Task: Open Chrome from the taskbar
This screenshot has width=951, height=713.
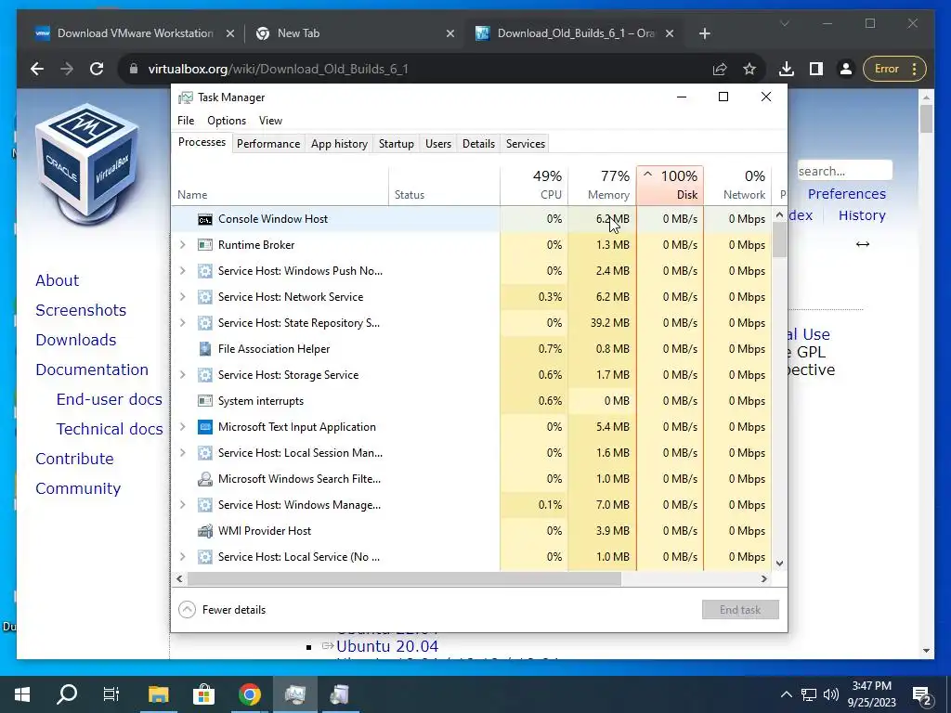Action: [249, 694]
